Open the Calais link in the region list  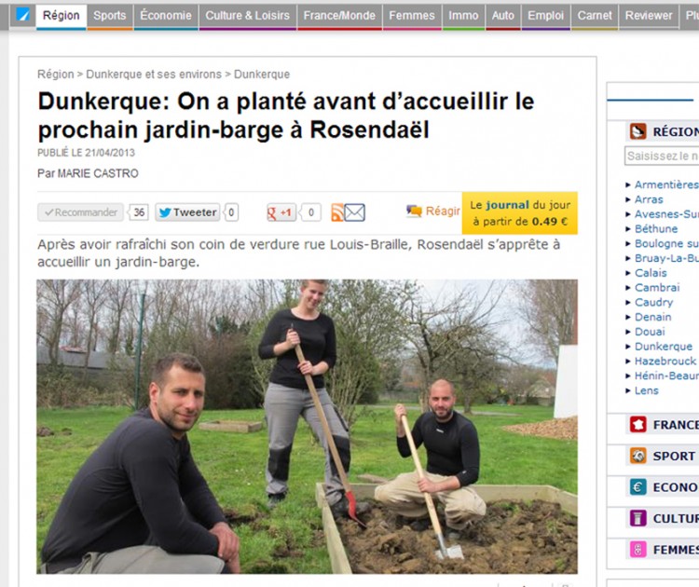pyautogui.click(x=651, y=273)
